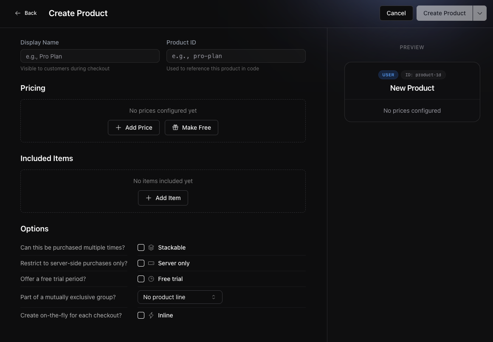Viewport: 493px width, 342px height.
Task: Click the PREVIEW heading
Action: [412, 47]
